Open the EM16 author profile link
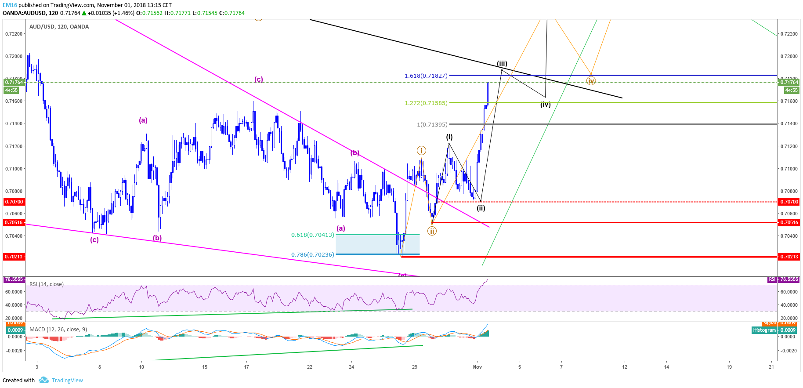Screen dimensions: 803x388 10,5
